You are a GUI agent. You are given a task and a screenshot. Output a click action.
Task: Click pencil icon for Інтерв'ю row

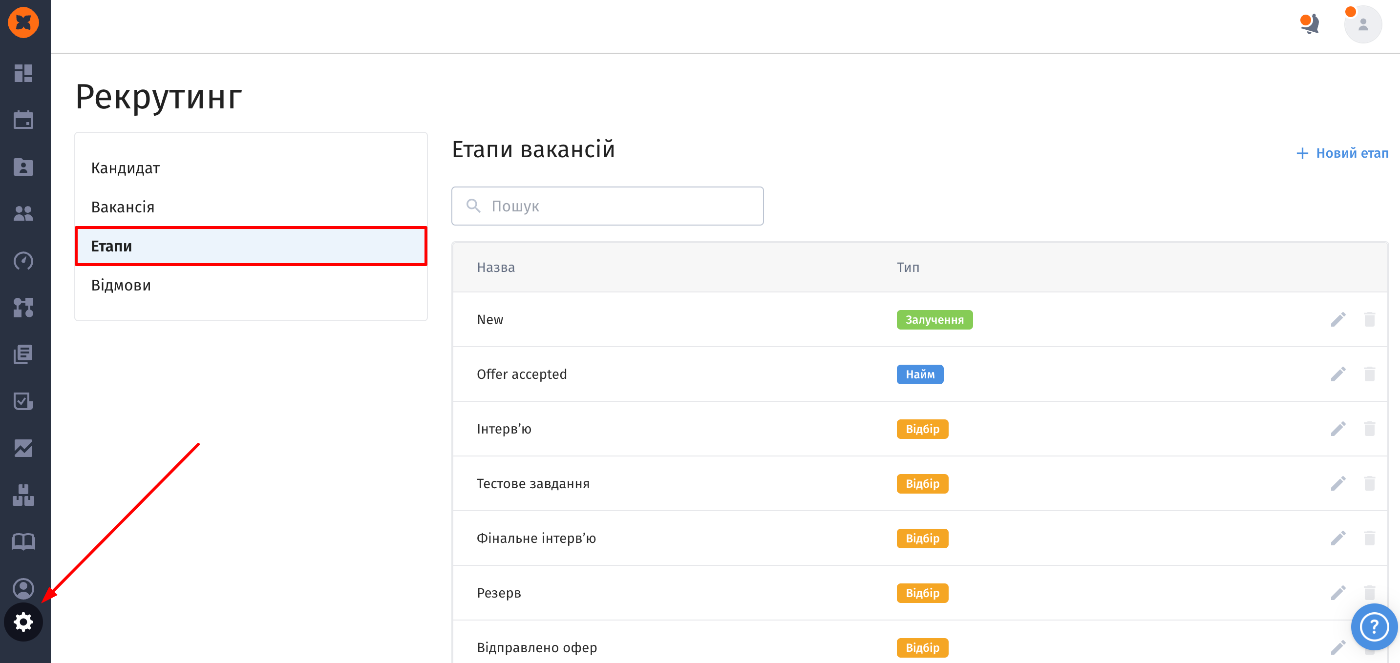click(x=1338, y=429)
